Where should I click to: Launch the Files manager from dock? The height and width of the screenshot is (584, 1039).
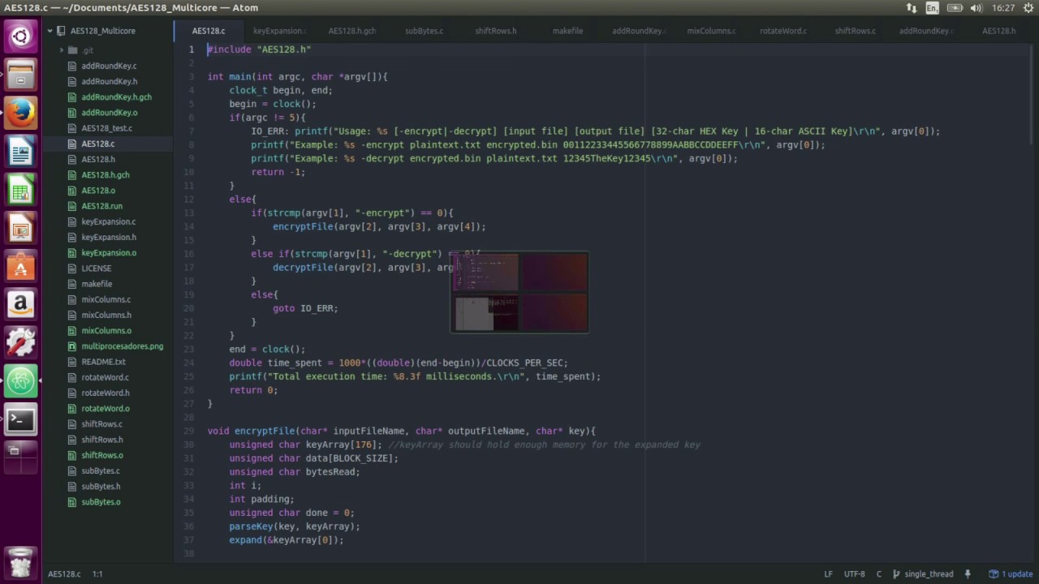(x=20, y=75)
